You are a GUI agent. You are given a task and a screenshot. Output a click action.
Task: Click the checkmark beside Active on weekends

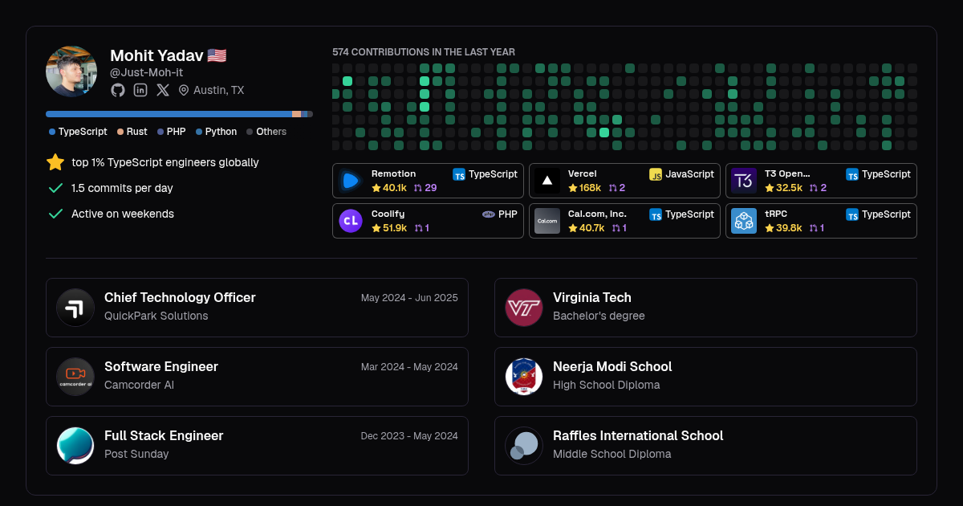(55, 214)
